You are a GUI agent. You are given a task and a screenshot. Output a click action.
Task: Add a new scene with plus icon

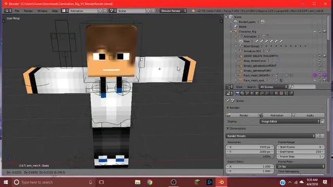coord(148,10)
